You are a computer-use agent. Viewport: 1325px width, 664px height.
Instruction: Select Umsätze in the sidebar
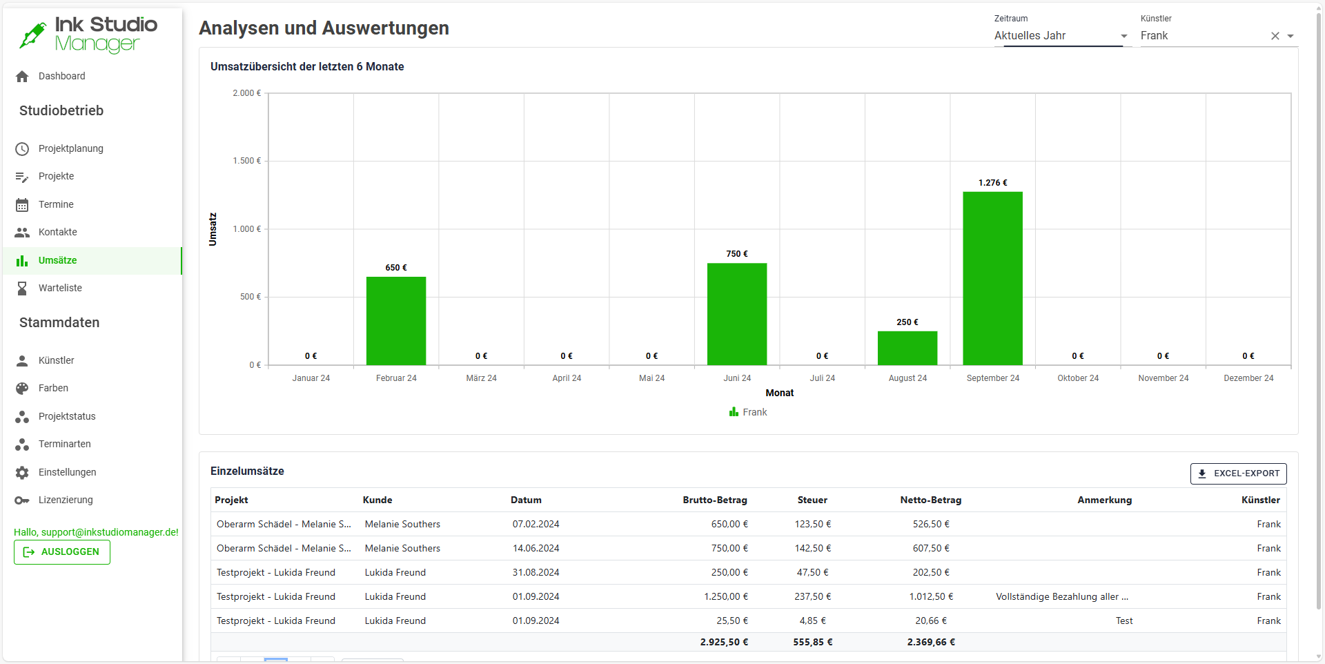(x=92, y=261)
